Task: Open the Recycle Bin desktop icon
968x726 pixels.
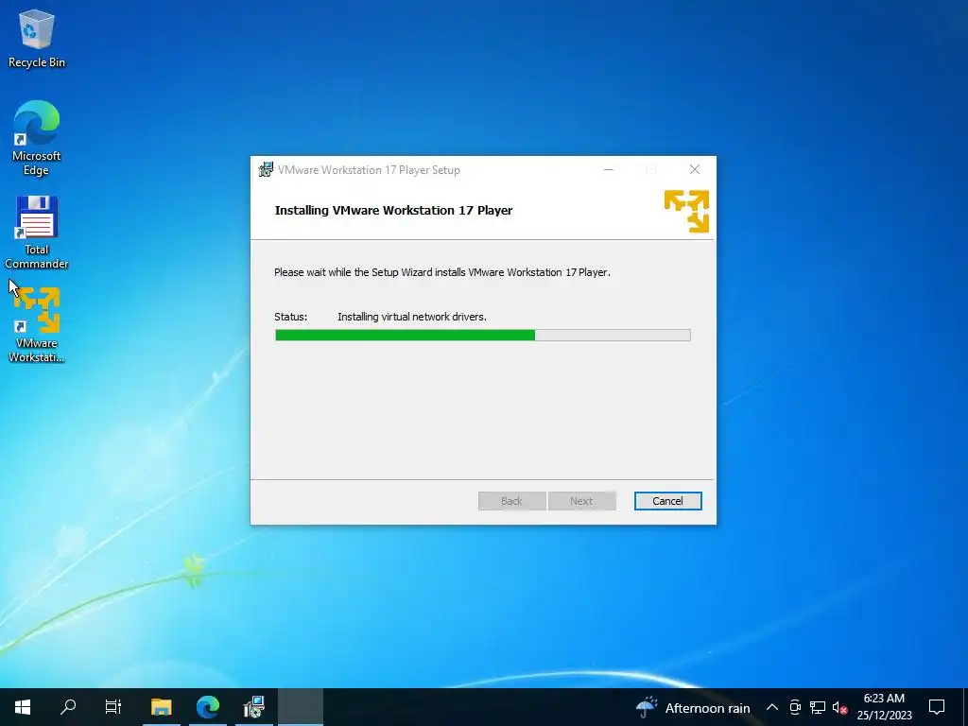Action: 37,38
